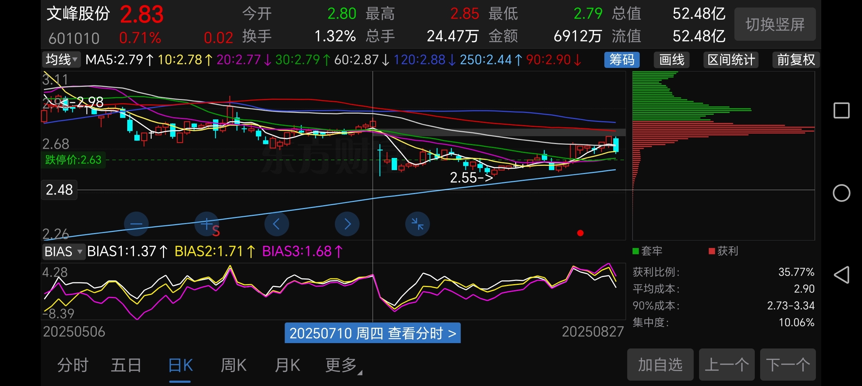862x386 pixels.
Task: Go to next stock with 下一个
Action: click(788, 365)
